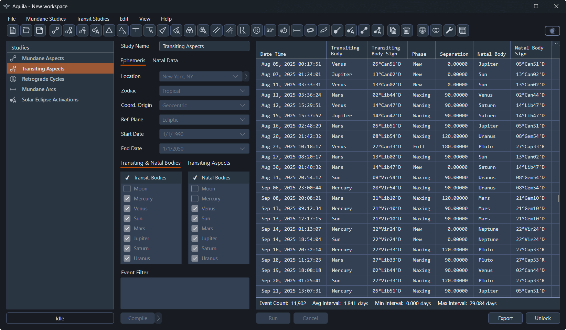This screenshot has height=330, width=566.
Task: Click the new document toolbar icon
Action: (x=12, y=31)
